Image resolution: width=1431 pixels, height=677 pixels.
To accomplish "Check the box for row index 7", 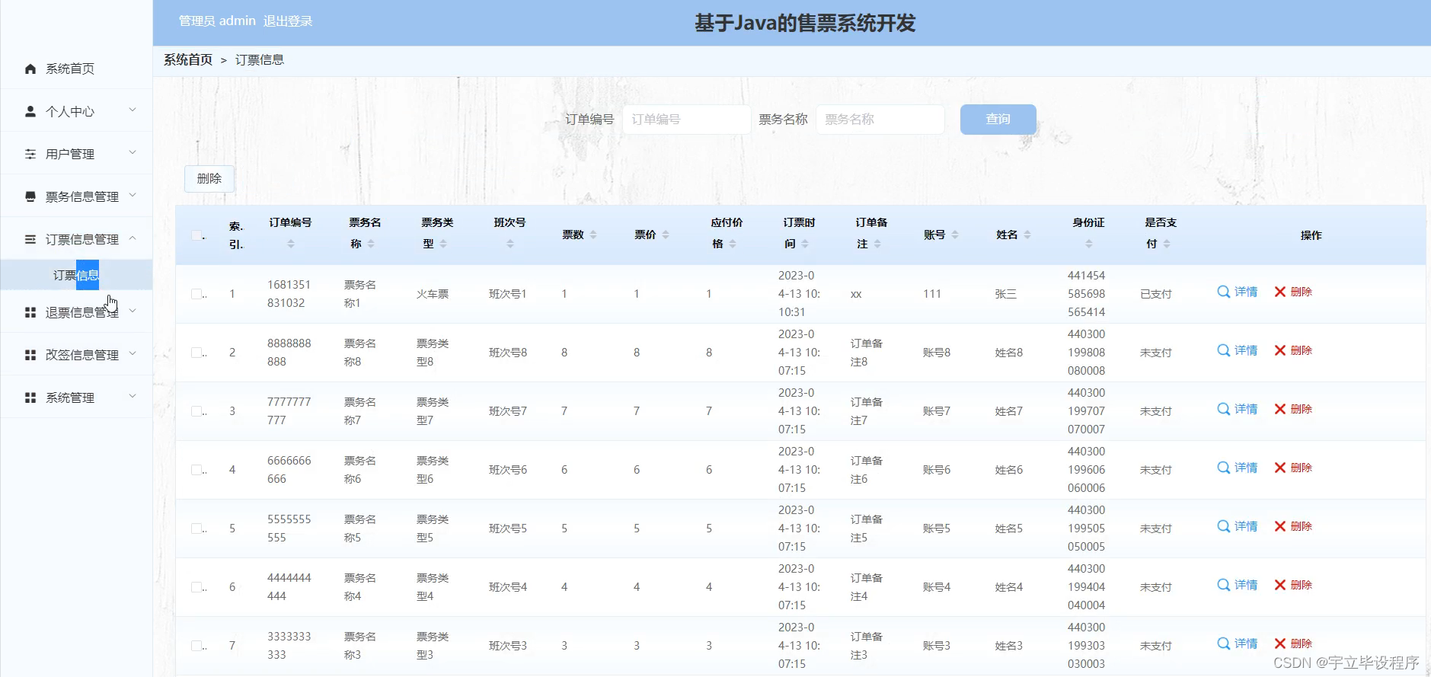I will click(196, 646).
